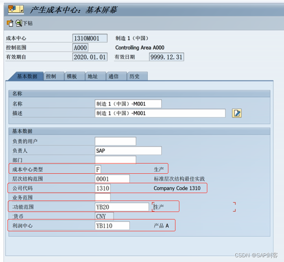The width and height of the screenshot is (284, 262).
Task: Click the 货币 field CNY
Action: tap(104, 216)
